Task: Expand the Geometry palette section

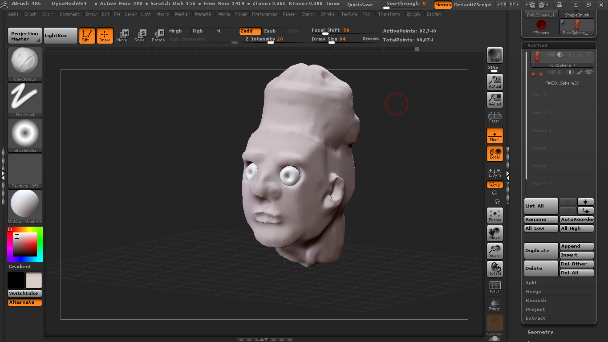Action: click(x=540, y=332)
